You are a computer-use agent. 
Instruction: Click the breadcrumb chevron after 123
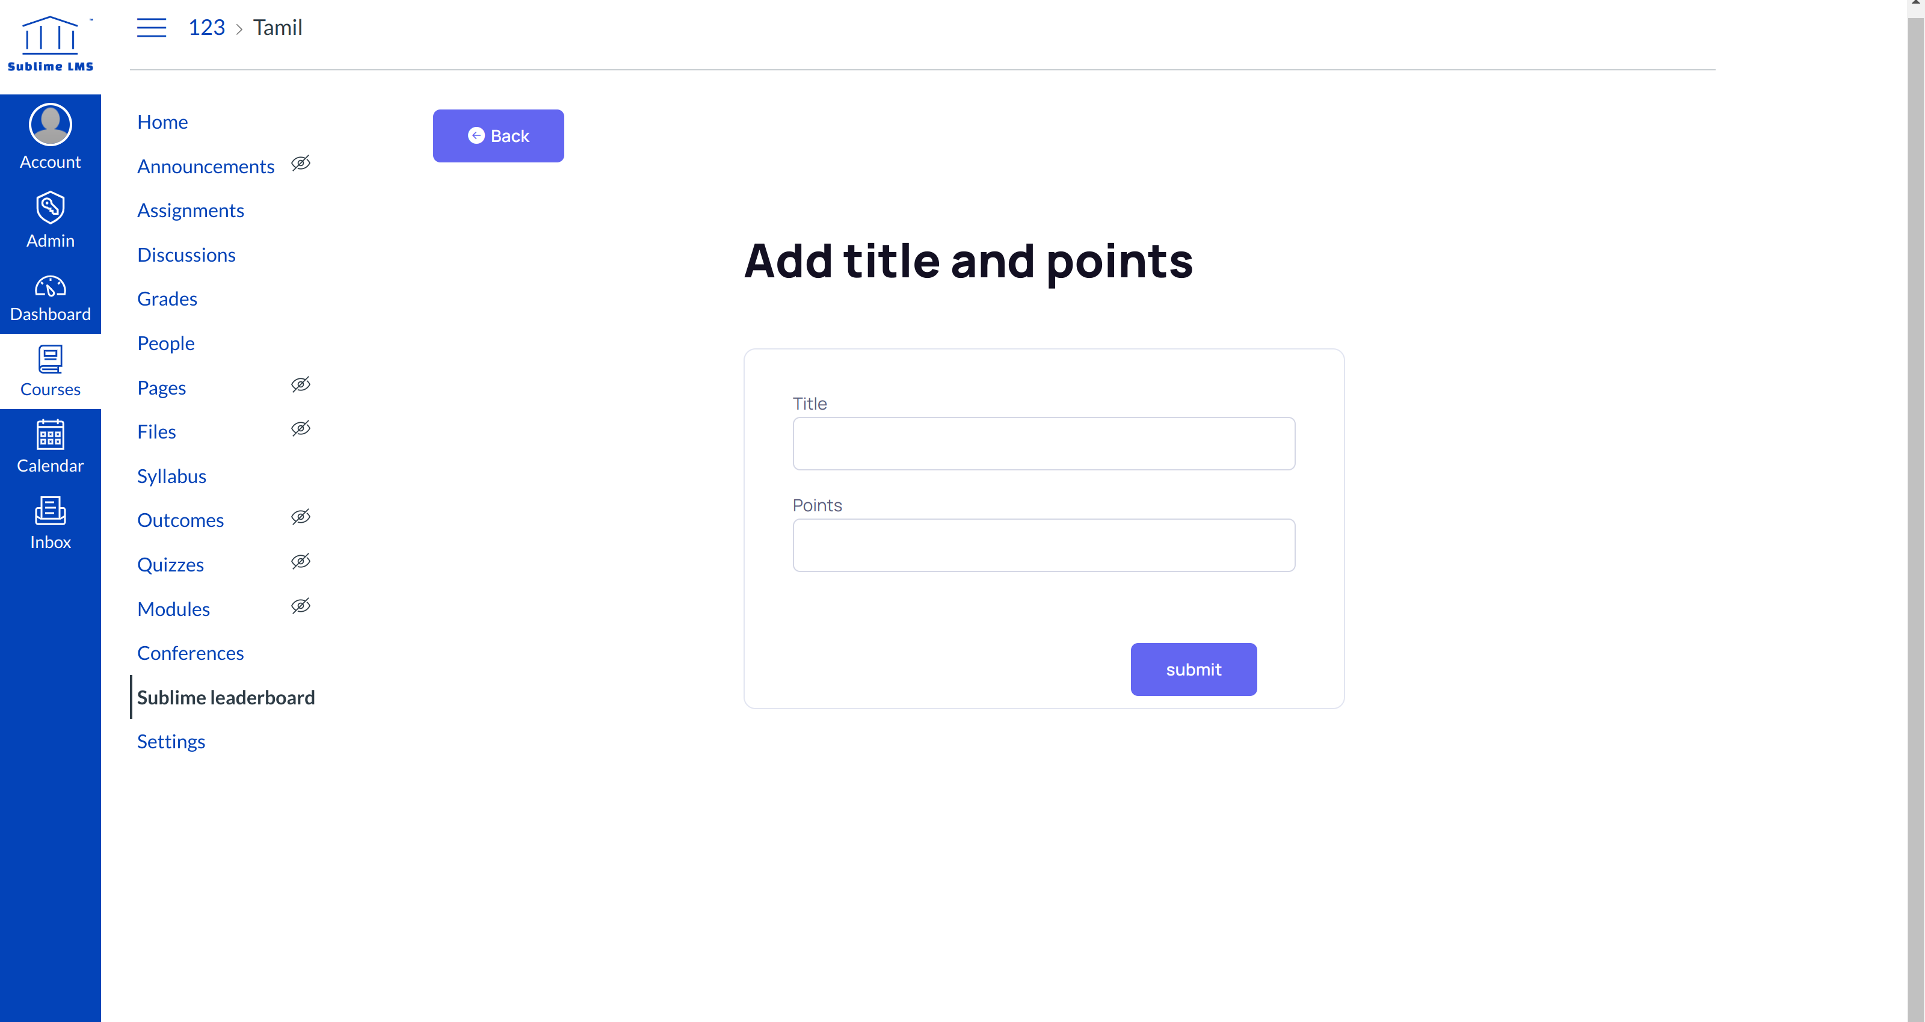[x=239, y=29]
